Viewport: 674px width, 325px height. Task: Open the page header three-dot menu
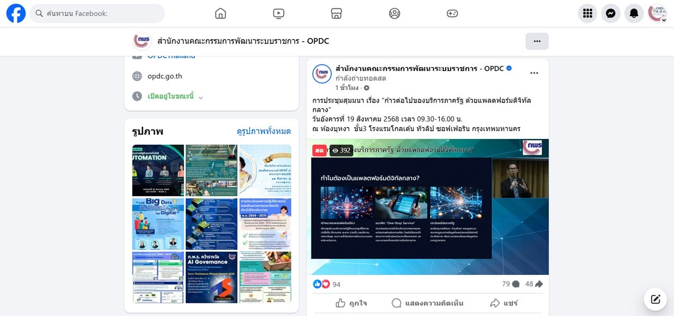(537, 41)
